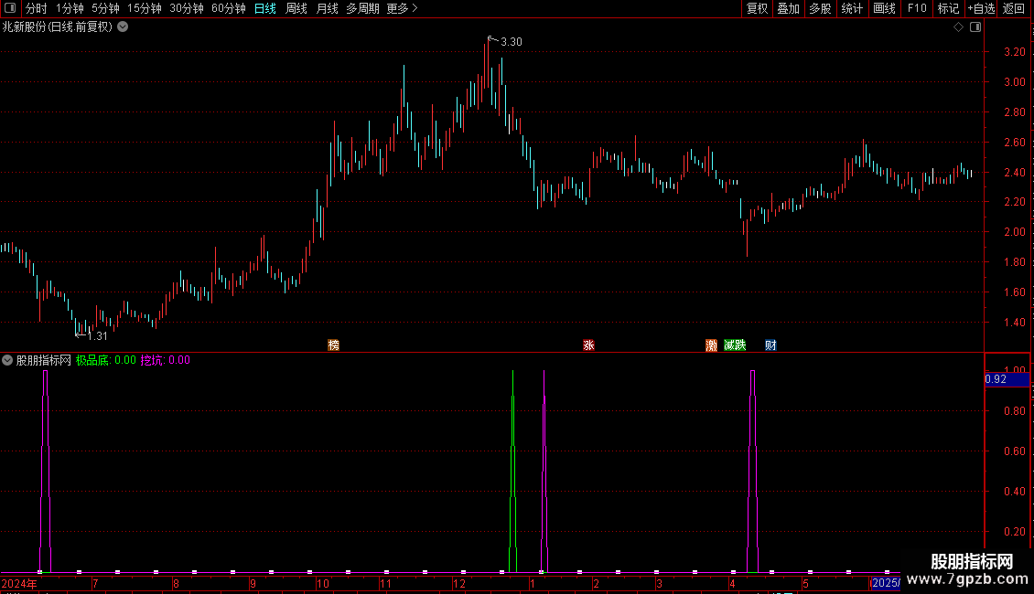Screen dimensions: 1034x594
Task: Click the 榜 event marker
Action: point(334,345)
